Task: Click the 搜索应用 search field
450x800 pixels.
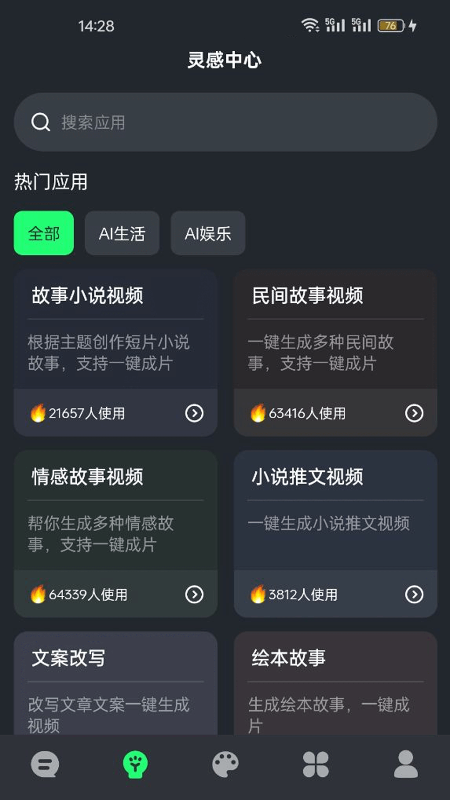Action: point(233,122)
